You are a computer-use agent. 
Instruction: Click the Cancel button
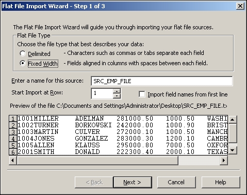tap(176, 182)
